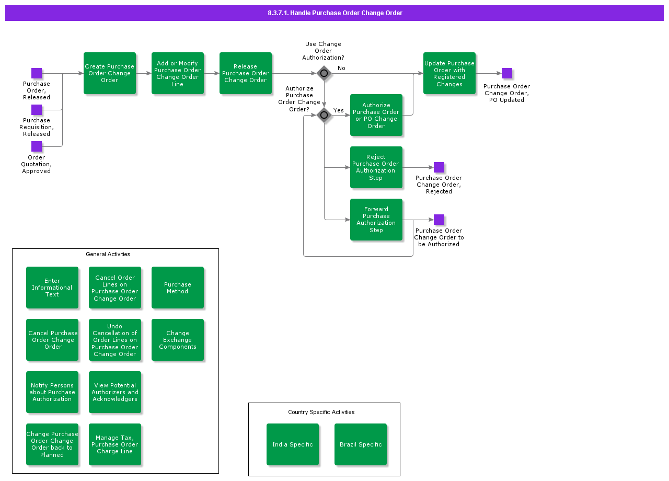The width and height of the screenshot is (669, 481).
Task: Click the 'Purchase Requisition, Released' label
Action: point(37,127)
